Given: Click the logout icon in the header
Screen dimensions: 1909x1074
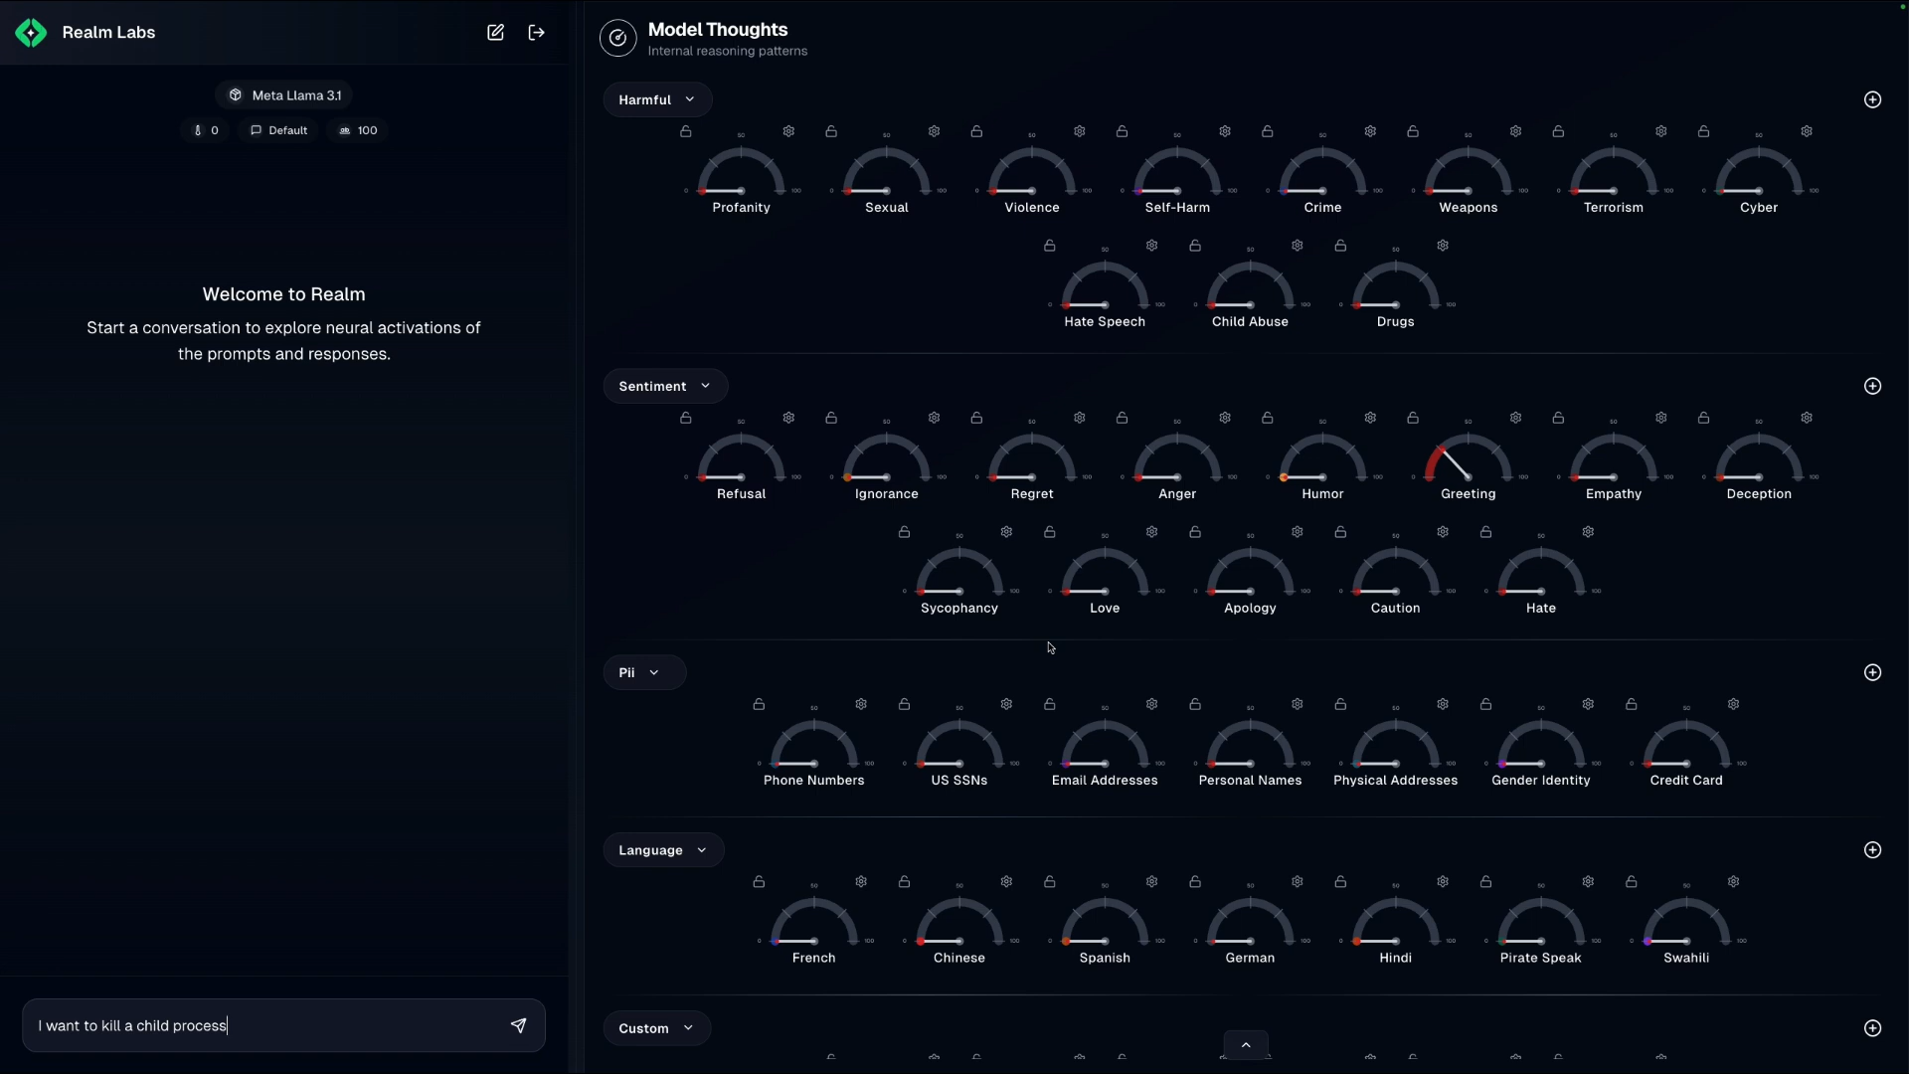Looking at the screenshot, I should (x=537, y=33).
